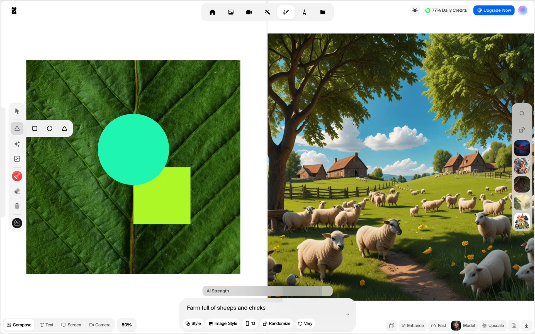Toggle Fast generation mode
Viewport: 535px width, 334px height.
click(x=439, y=325)
